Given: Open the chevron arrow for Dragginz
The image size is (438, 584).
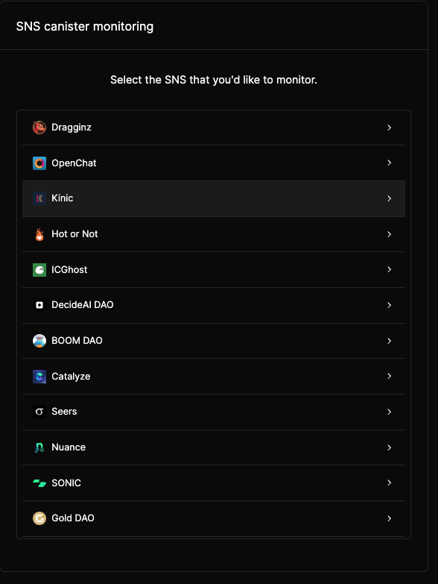Looking at the screenshot, I should [390, 128].
